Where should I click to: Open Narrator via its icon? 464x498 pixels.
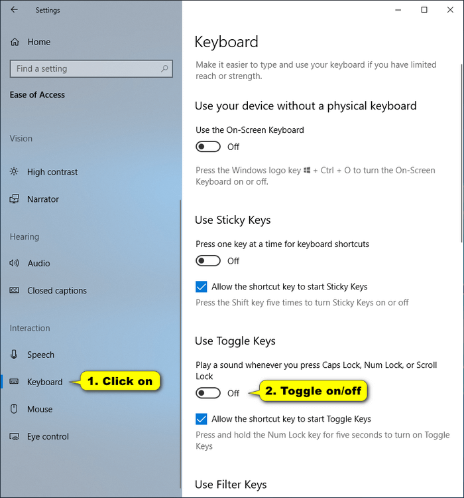pos(14,199)
